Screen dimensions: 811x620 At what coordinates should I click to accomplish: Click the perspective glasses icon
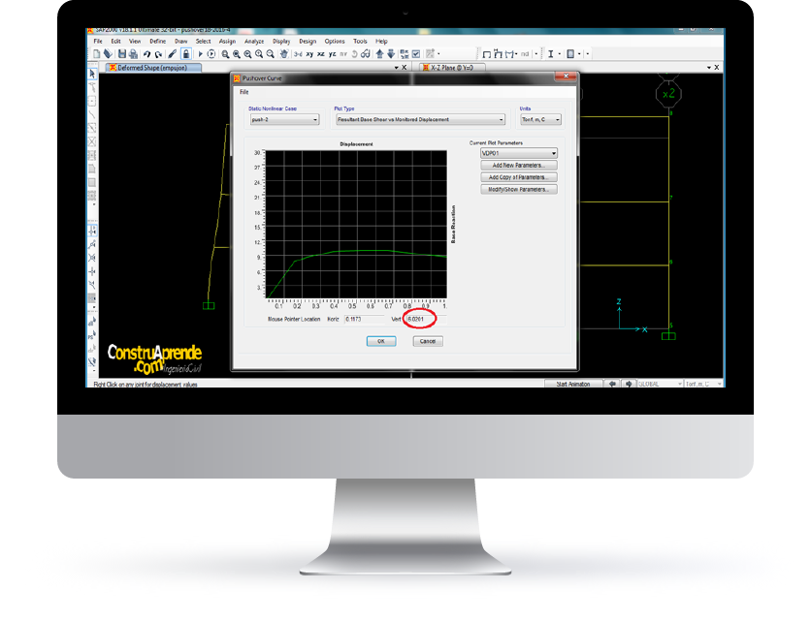[x=366, y=53]
